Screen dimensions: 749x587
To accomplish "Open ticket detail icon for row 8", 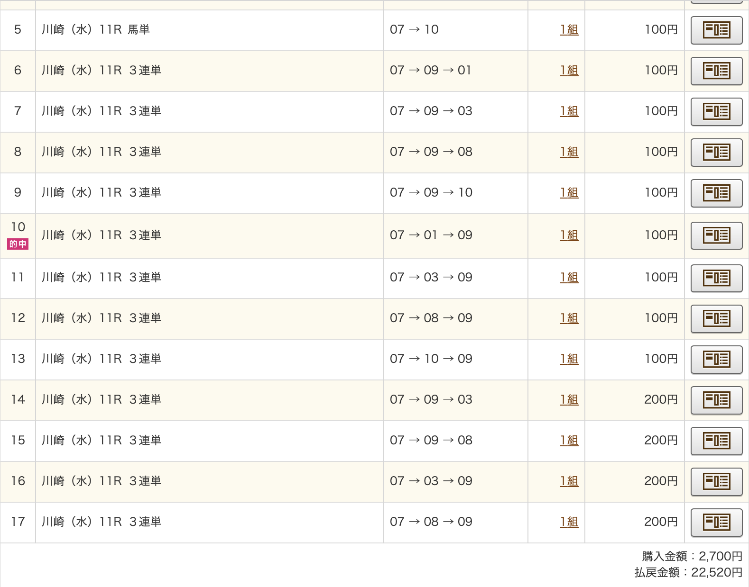I will (x=716, y=153).
